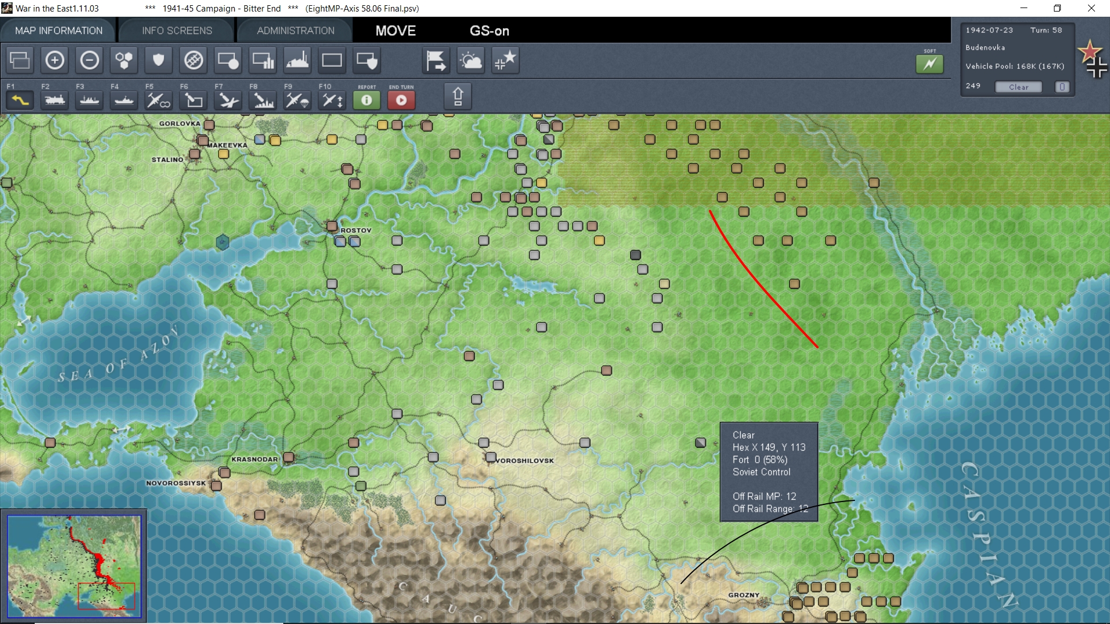The width and height of the screenshot is (1110, 624).
Task: Open the MAP INFORMATION tab
Action: tap(58, 31)
